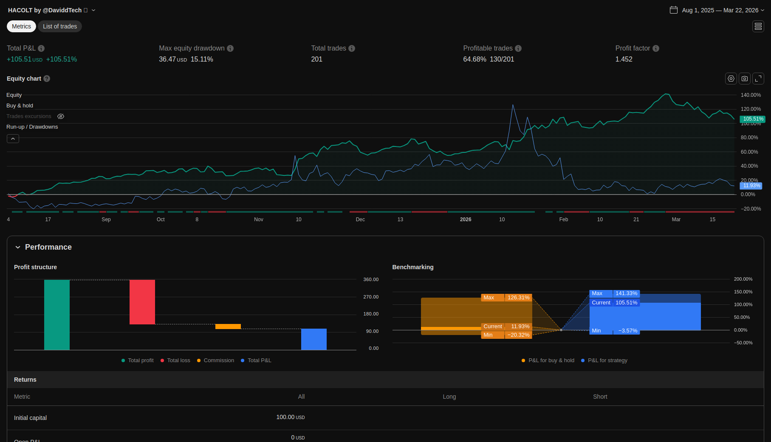Click the blue Total P&L bar

313,339
